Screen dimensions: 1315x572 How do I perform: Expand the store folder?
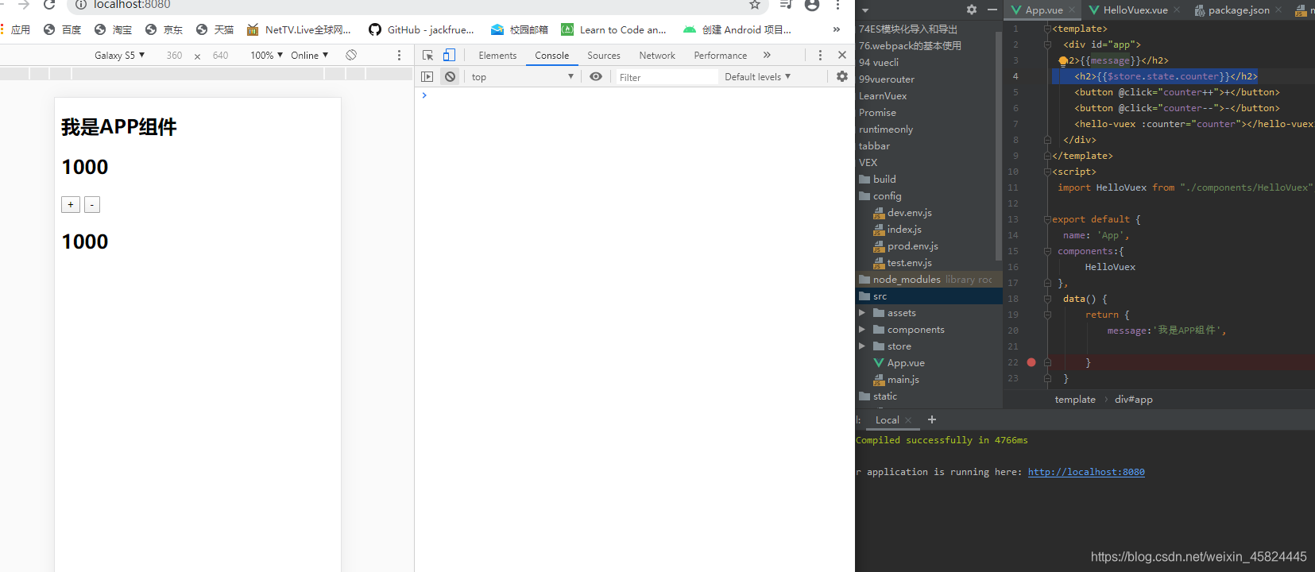pyautogui.click(x=861, y=346)
